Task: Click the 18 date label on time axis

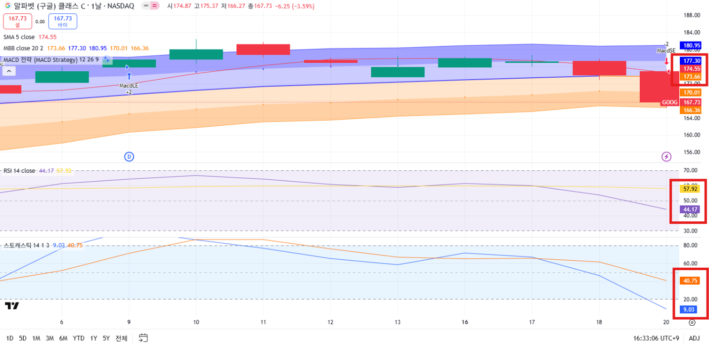Action: point(599,322)
